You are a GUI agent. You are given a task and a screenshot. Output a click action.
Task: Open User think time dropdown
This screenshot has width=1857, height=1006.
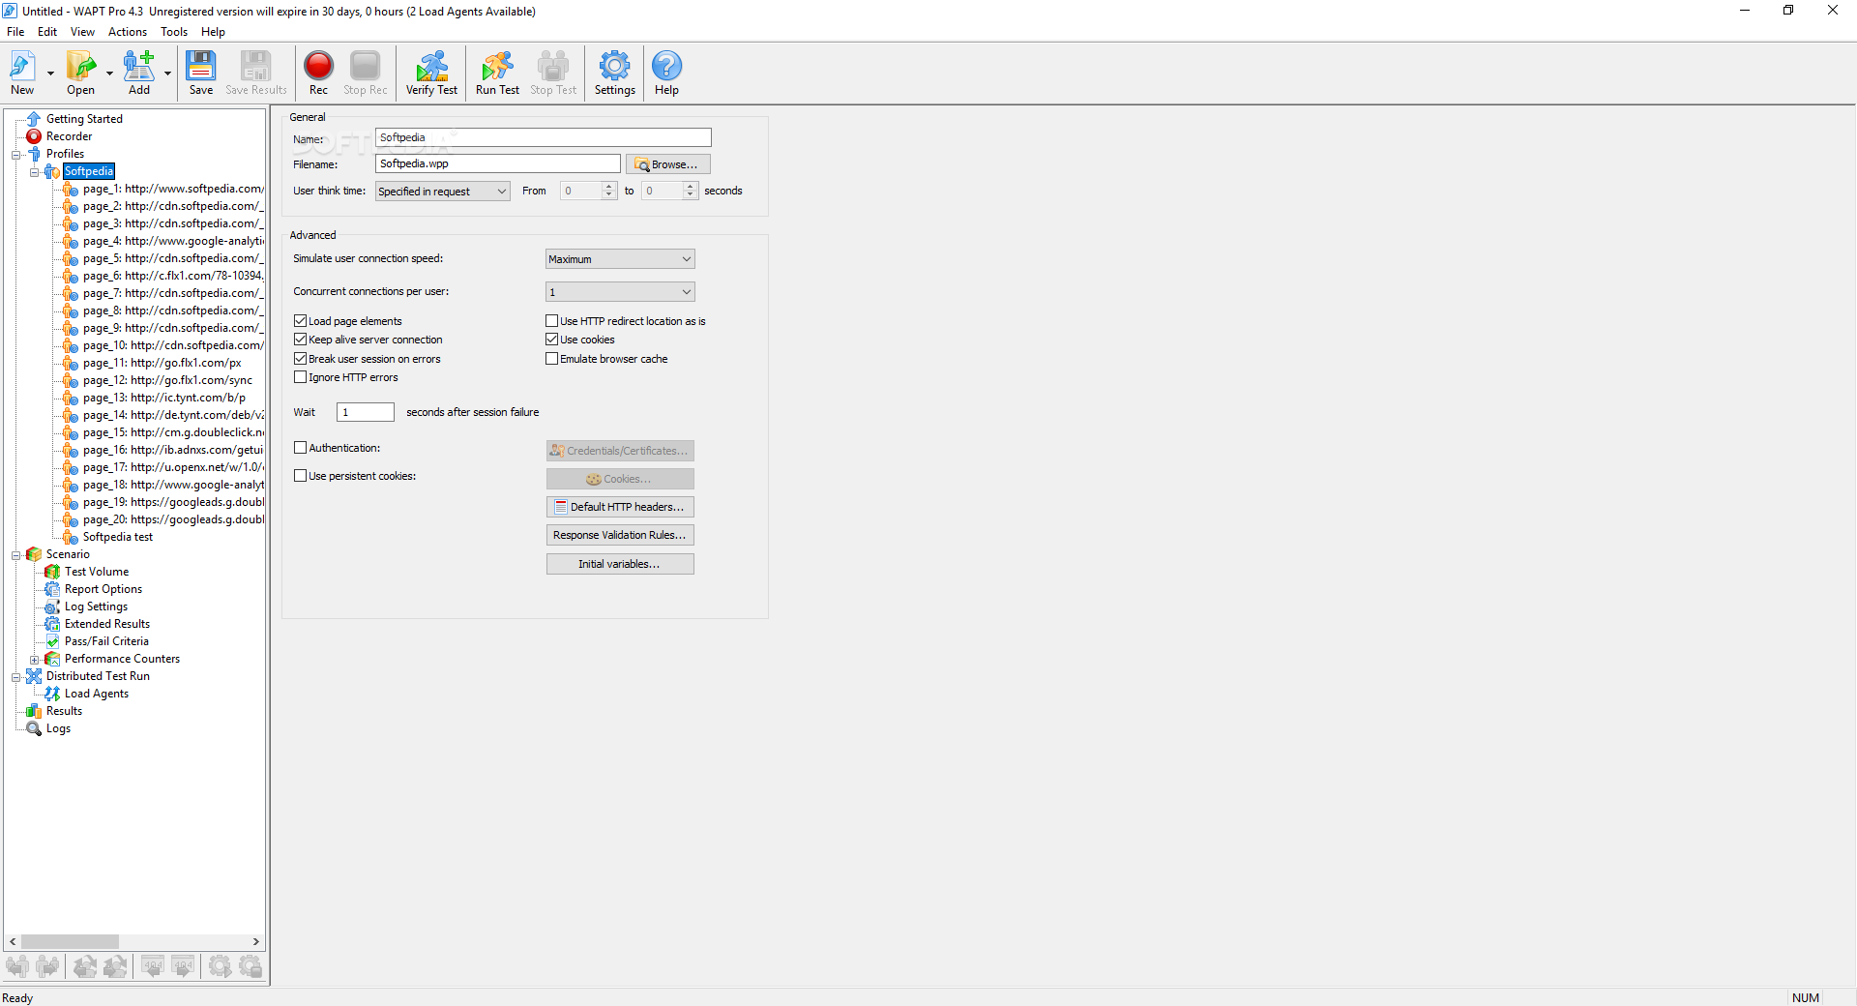pyautogui.click(x=442, y=192)
